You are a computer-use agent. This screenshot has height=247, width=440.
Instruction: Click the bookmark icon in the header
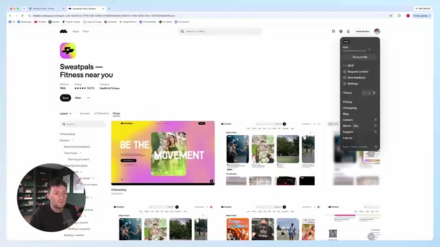333,32
